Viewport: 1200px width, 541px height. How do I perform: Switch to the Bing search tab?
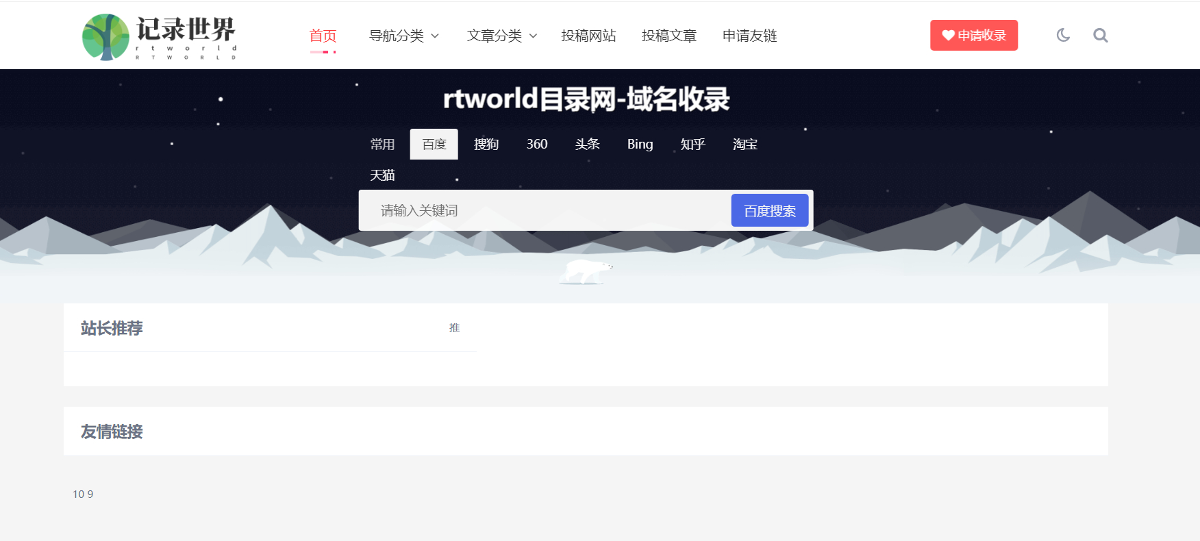[640, 144]
